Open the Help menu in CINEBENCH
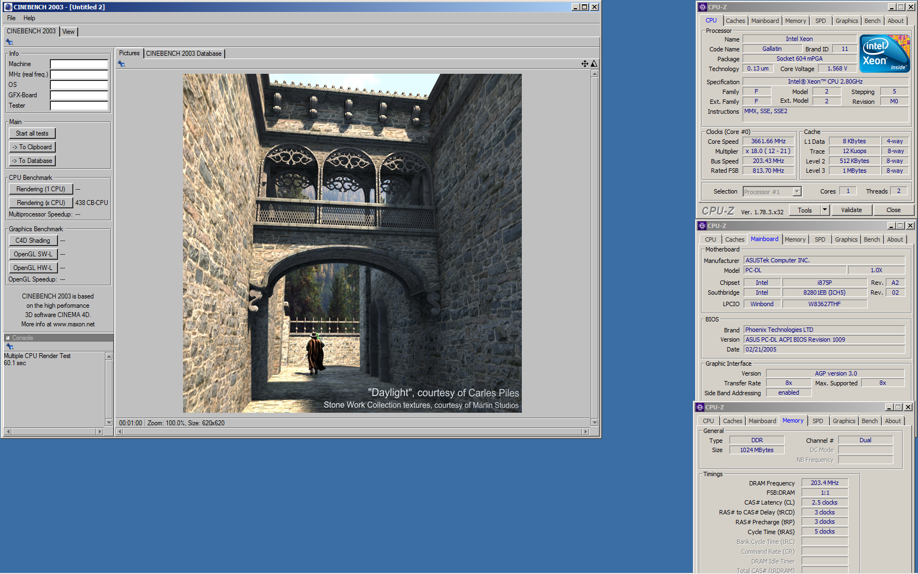 (29, 18)
